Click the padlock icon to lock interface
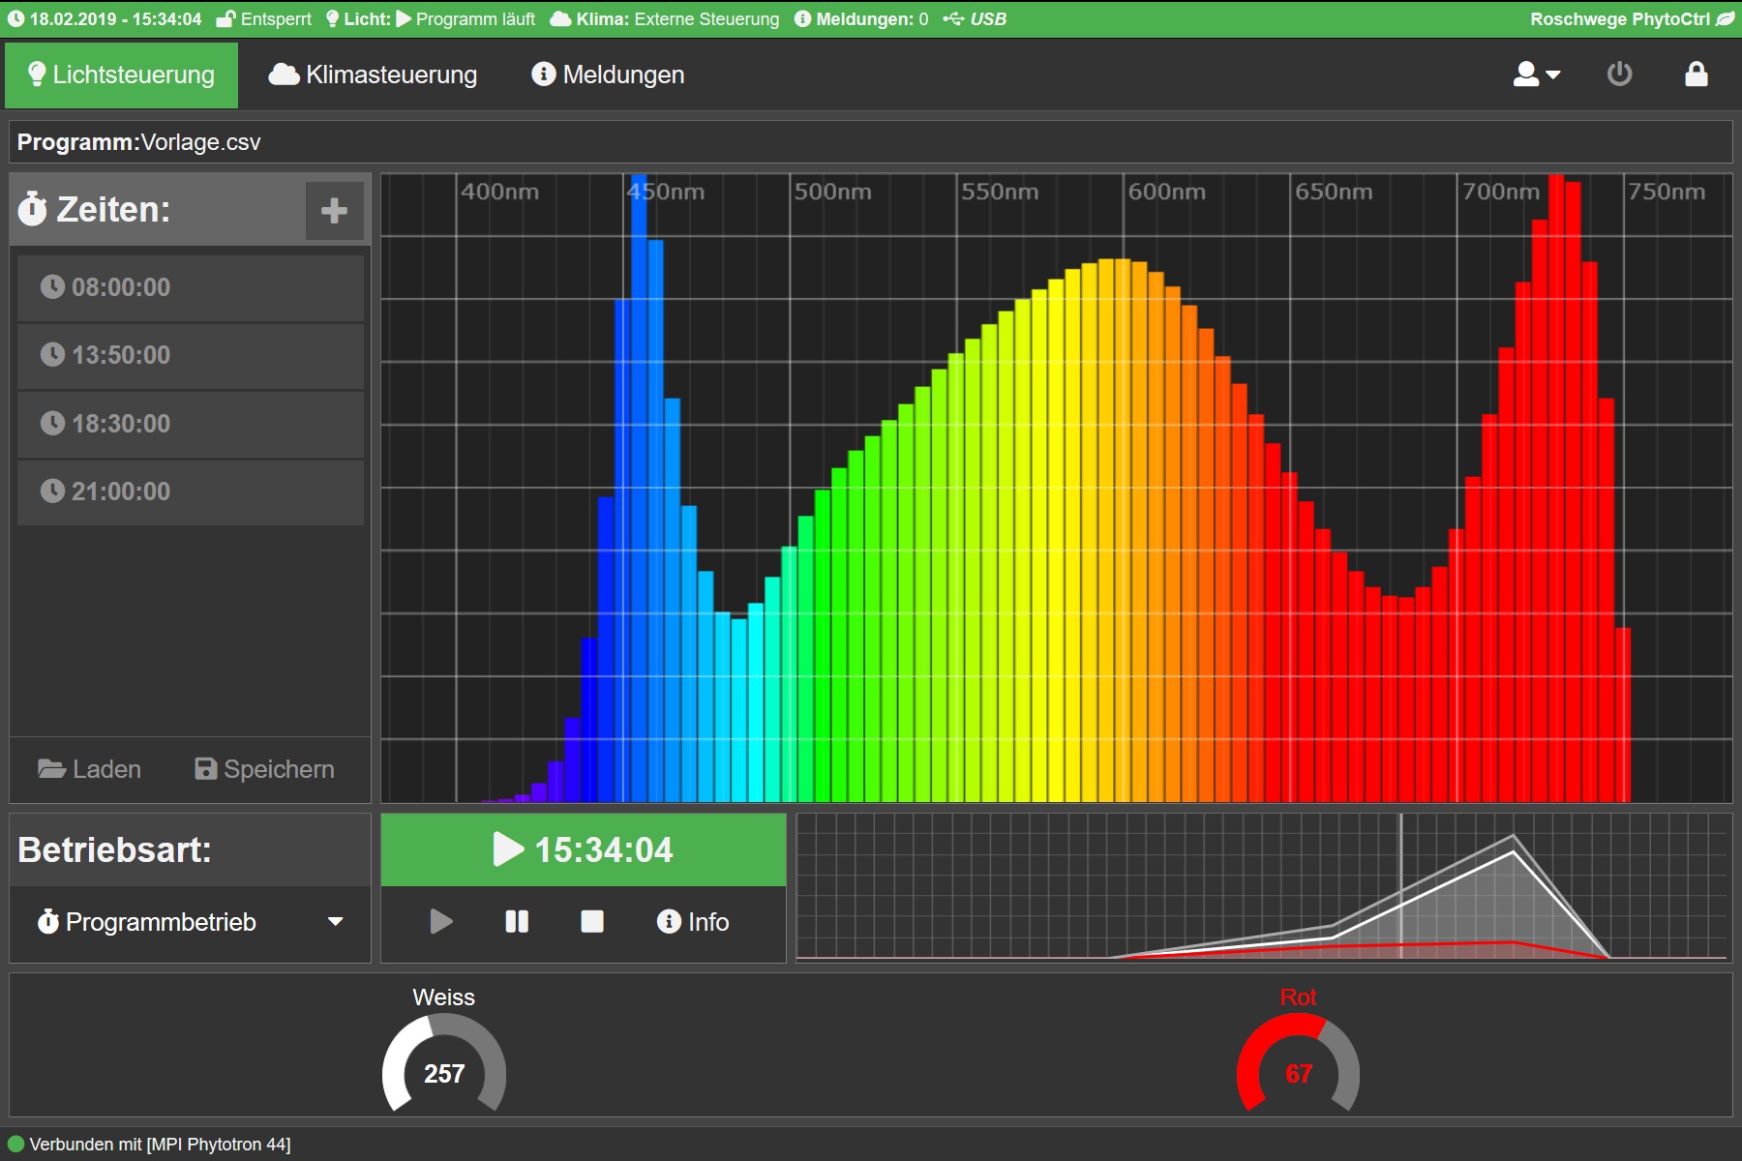The height and width of the screenshot is (1161, 1742). [x=1696, y=74]
